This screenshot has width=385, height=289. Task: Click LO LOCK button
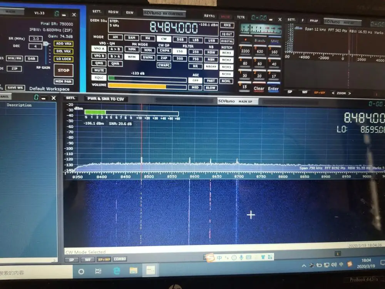pos(64,59)
